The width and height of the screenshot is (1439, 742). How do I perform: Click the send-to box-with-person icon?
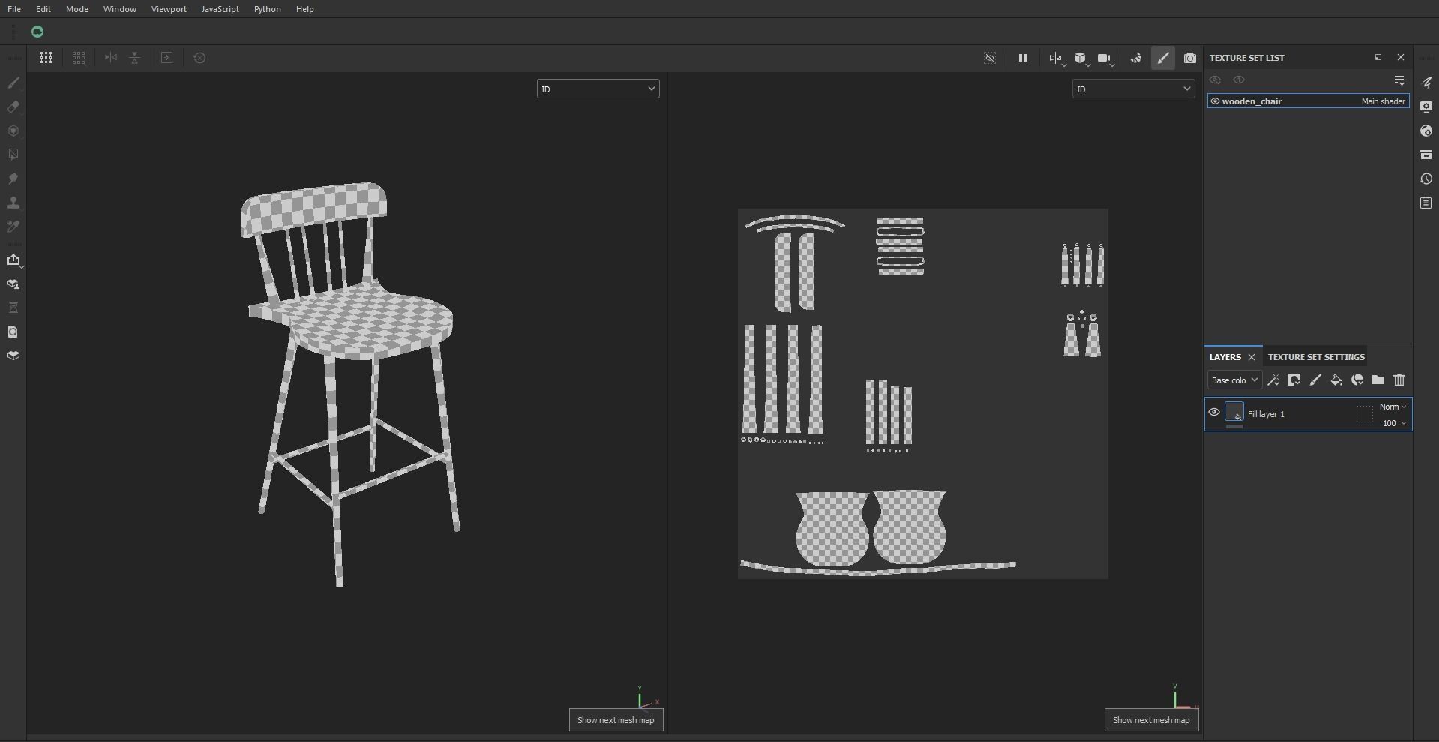pyautogui.click(x=13, y=284)
